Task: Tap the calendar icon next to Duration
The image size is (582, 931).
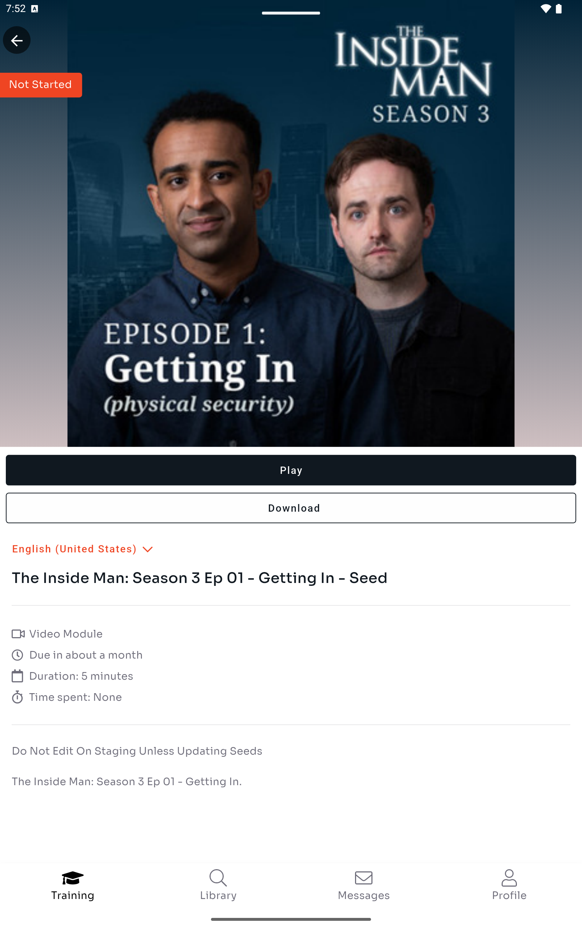Action: point(17,676)
